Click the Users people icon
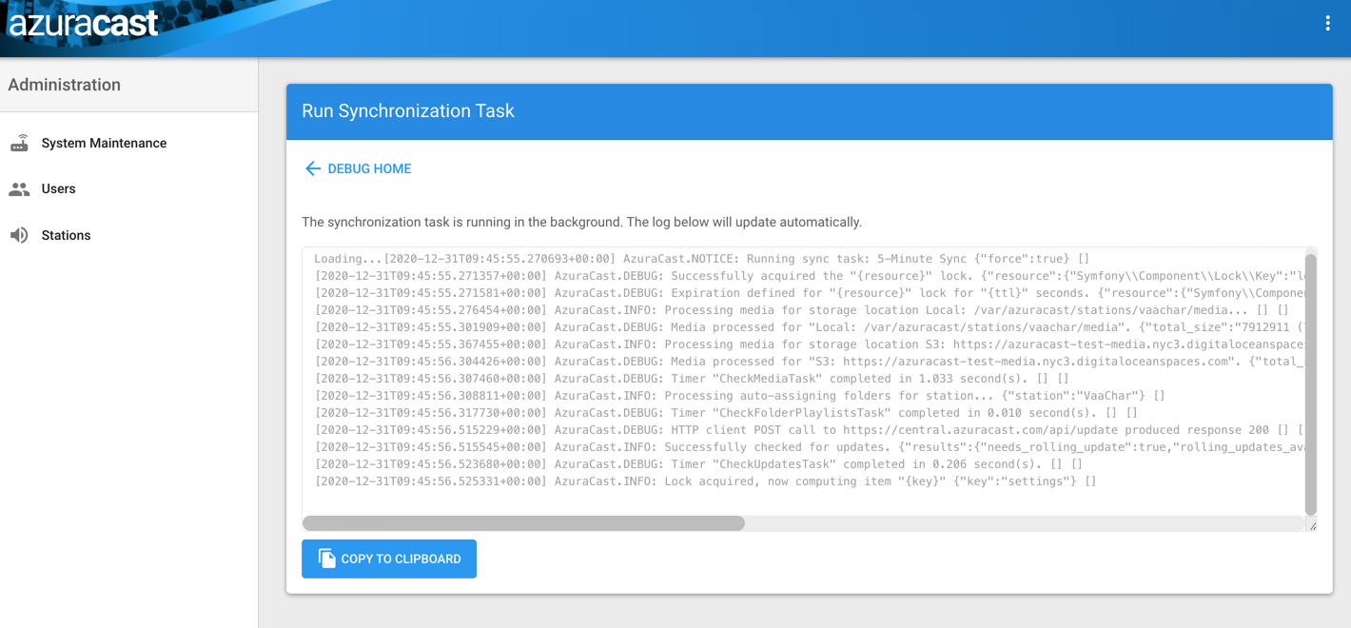Screen dimensions: 1351x628 point(20,188)
